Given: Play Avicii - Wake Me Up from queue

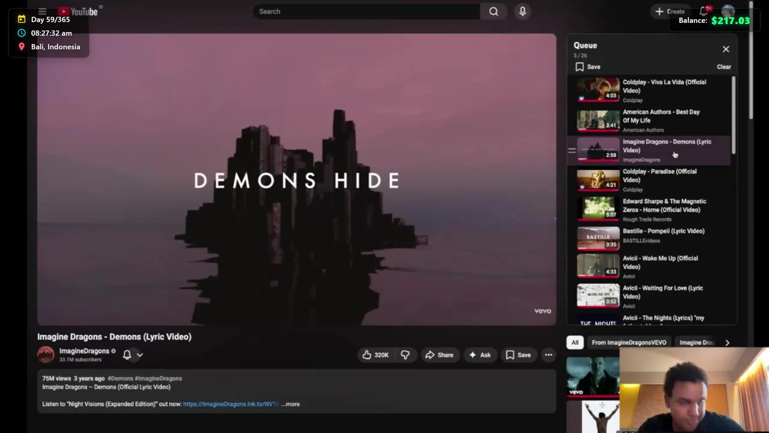Looking at the screenshot, I should [x=649, y=266].
